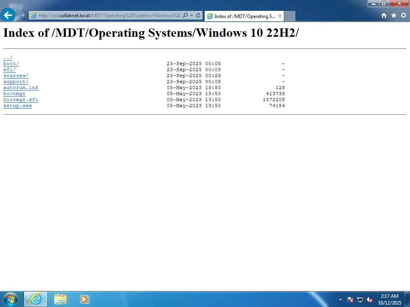
Task: Click the date 23-Sep-2025 00:29
Action: click(x=194, y=76)
